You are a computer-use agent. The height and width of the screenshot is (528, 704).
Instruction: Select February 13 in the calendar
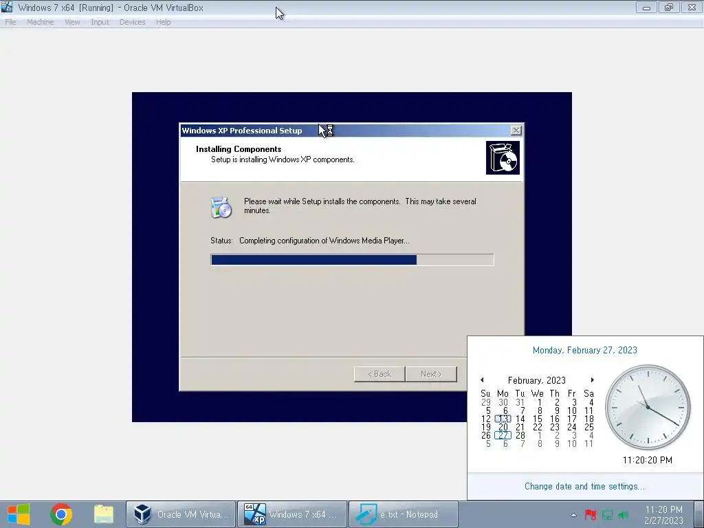503,419
